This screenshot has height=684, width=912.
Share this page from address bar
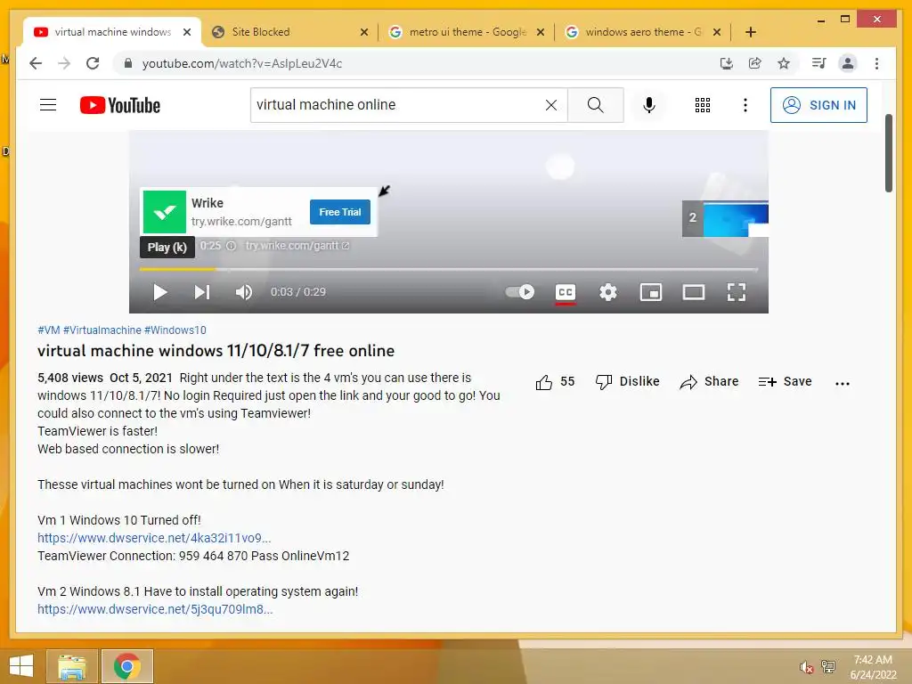[x=755, y=63]
